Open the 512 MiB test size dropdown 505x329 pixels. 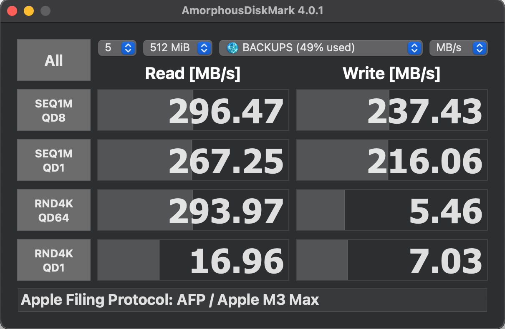177,48
